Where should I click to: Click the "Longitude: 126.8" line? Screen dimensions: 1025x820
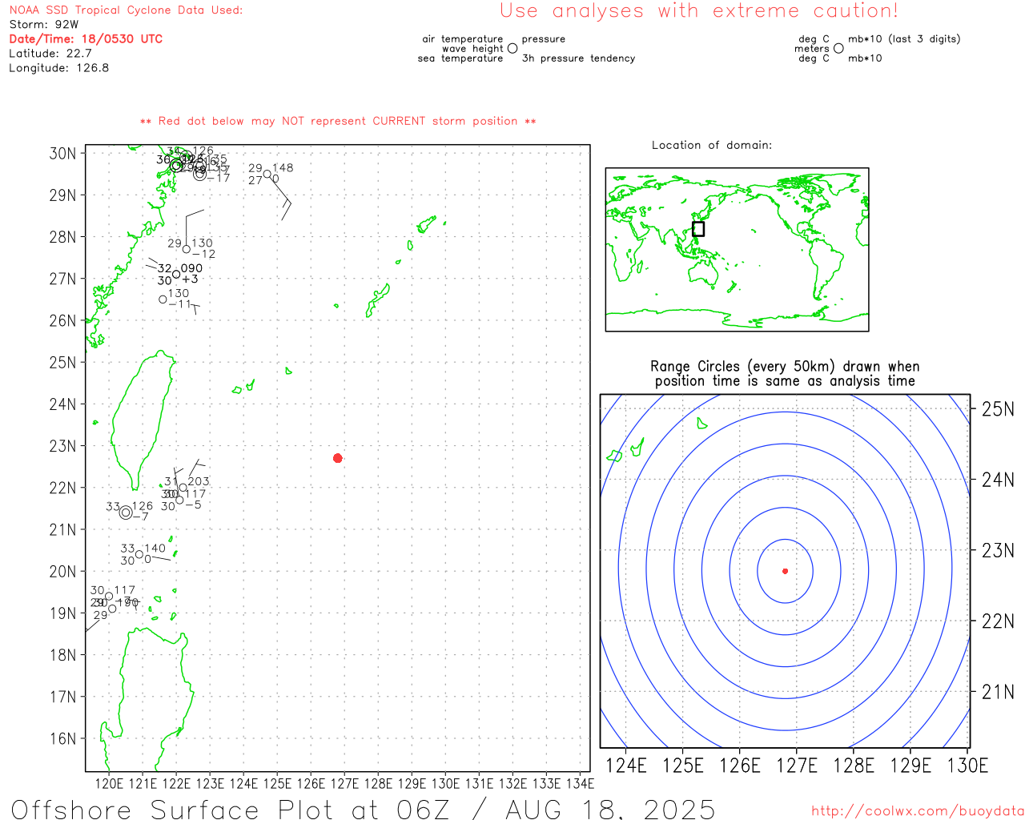(x=59, y=68)
